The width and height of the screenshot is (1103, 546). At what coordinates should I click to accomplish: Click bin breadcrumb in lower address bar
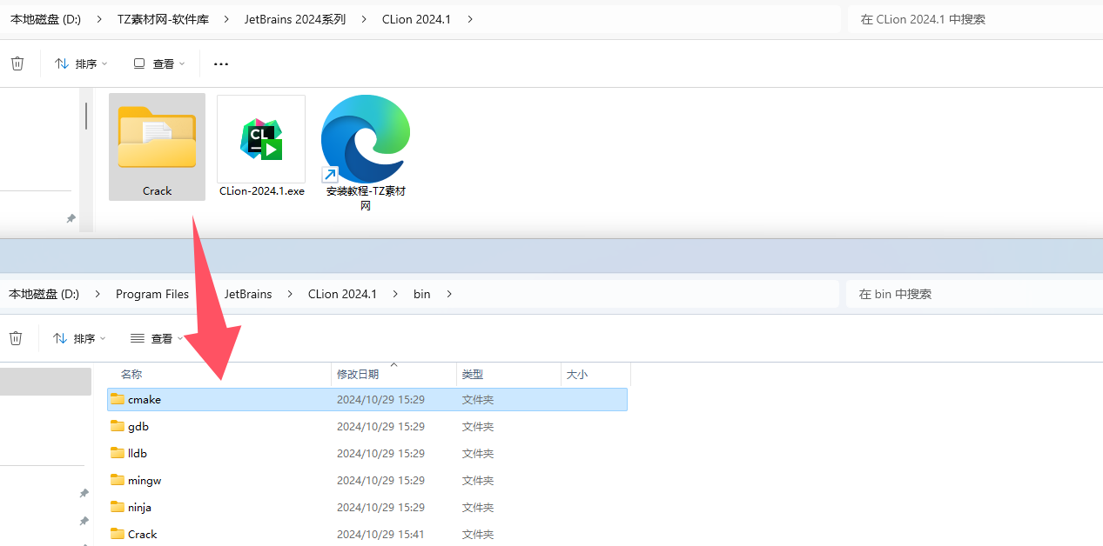pos(422,294)
